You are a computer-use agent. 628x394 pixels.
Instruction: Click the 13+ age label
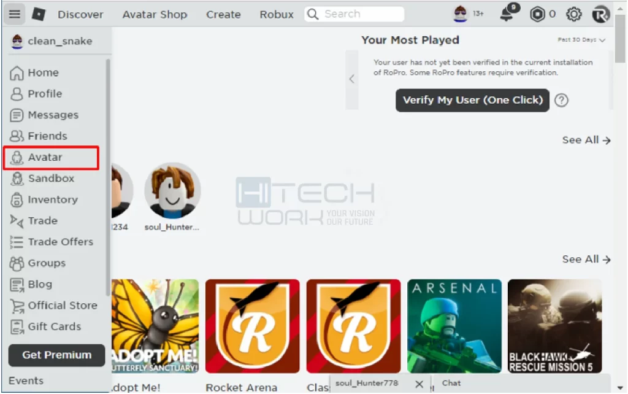[x=478, y=14]
